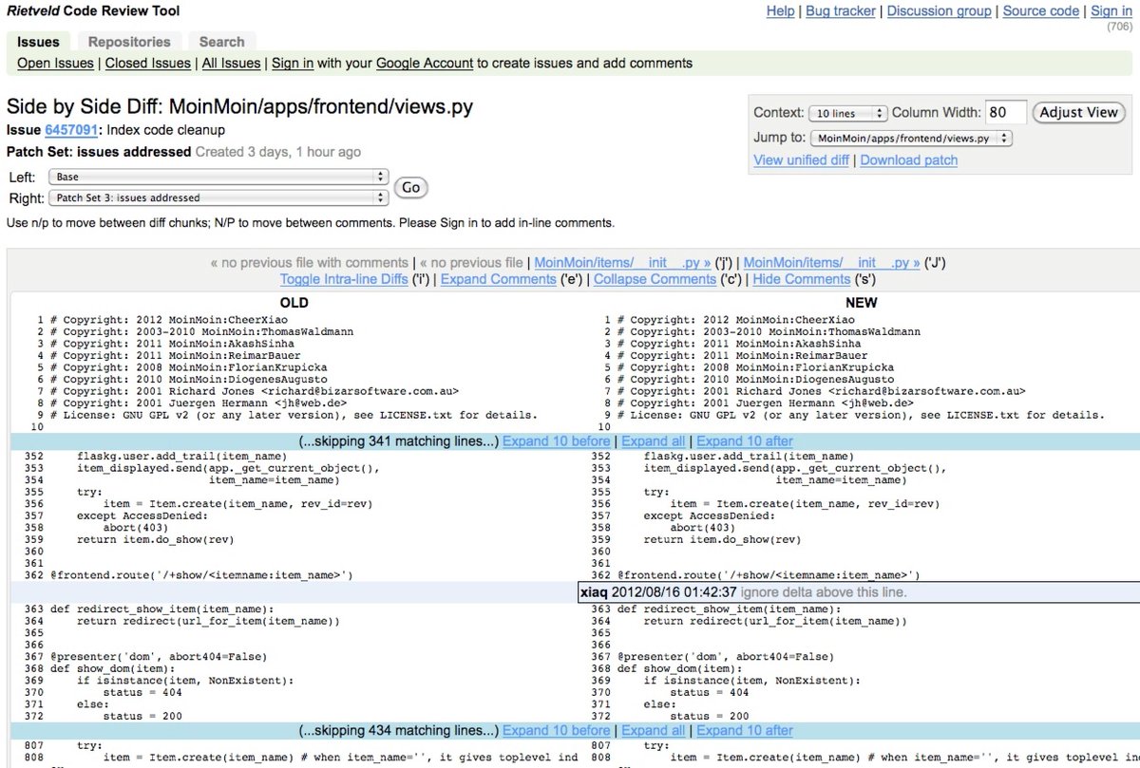The width and height of the screenshot is (1140, 768).
Task: Go to next file with comments MoinMoin/items/__init__.py ('j')
Action: tap(622, 263)
